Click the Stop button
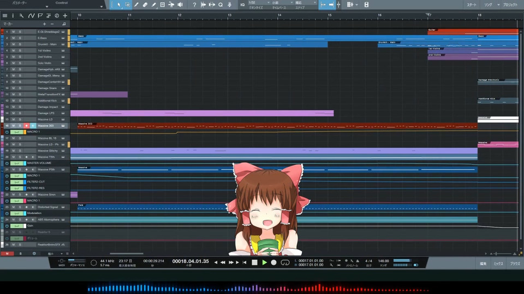Screen dimensions: 524x294 pyautogui.click(x=255, y=262)
